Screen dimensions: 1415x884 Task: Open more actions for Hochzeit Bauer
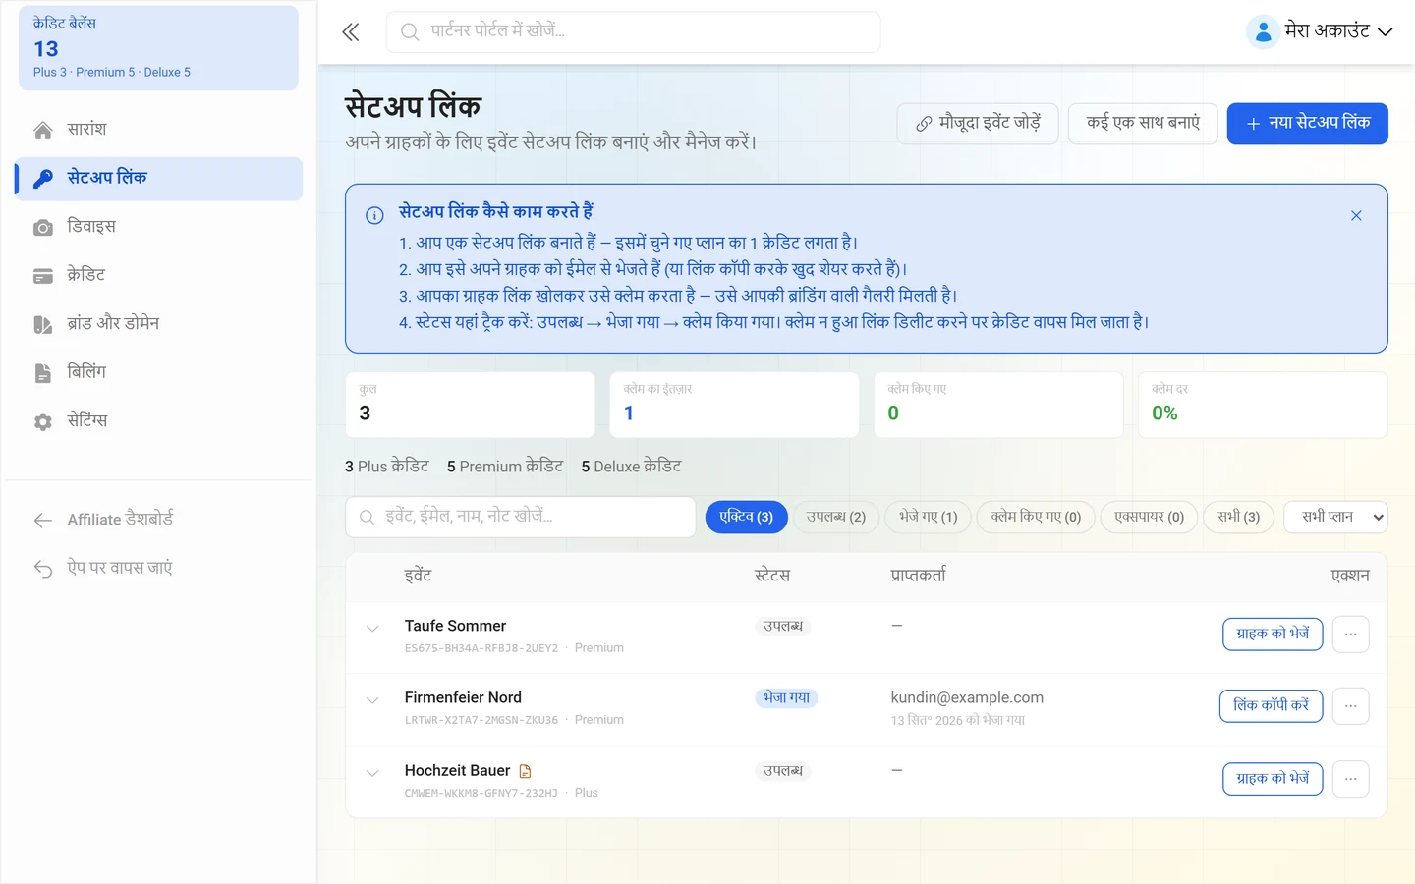point(1351,779)
